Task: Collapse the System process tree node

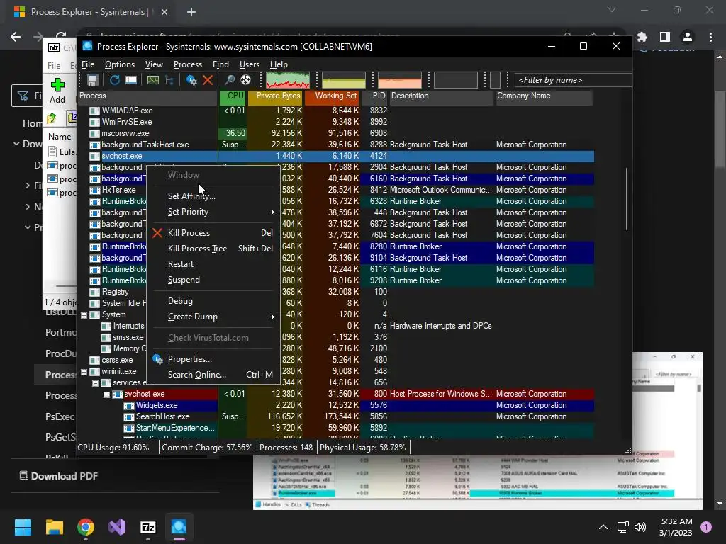Action: point(84,315)
